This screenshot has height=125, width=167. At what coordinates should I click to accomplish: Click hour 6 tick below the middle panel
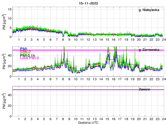(50, 79)
